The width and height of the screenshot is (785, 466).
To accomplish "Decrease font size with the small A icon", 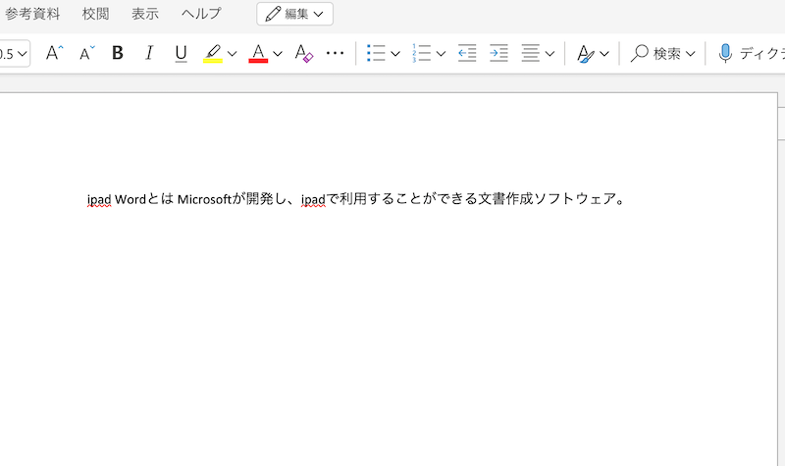I will [86, 53].
